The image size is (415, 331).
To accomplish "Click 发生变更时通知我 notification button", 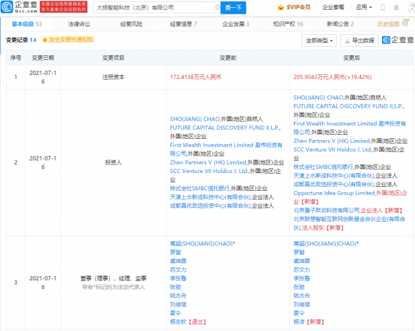I will click(x=68, y=40).
